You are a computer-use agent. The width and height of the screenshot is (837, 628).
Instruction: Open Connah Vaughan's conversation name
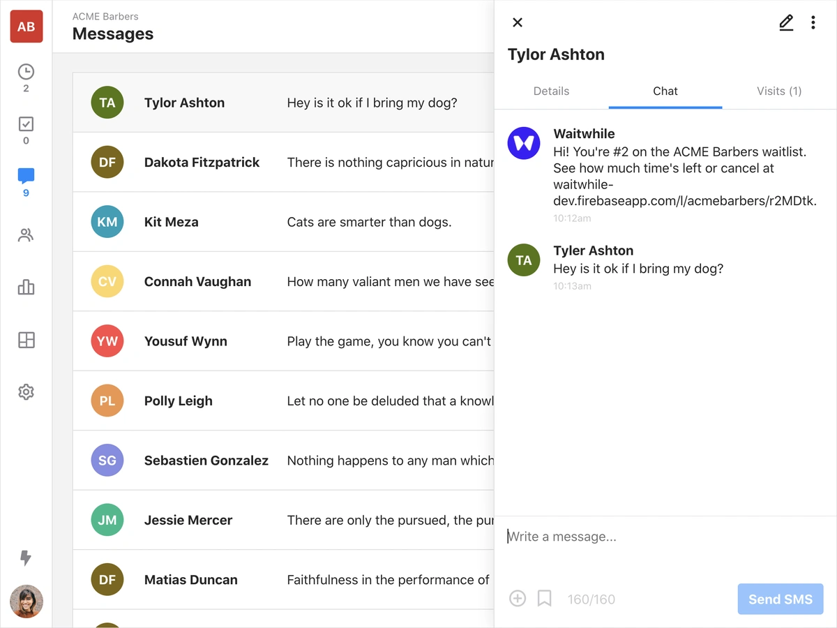(197, 282)
